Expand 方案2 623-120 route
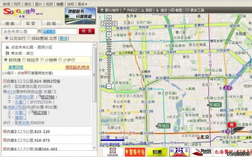 (5, 131)
